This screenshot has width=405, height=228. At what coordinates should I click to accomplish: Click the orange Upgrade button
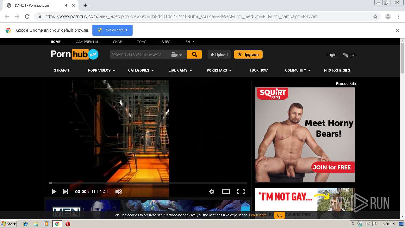pyautogui.click(x=248, y=54)
